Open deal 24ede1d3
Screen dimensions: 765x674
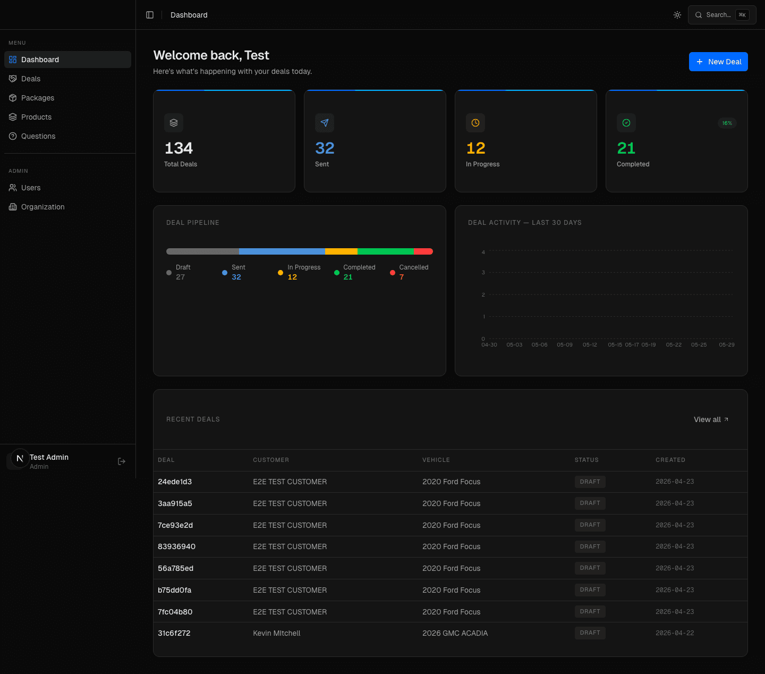pos(175,482)
